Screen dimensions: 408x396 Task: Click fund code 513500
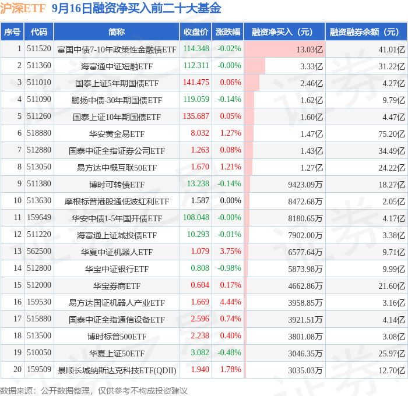39,336
